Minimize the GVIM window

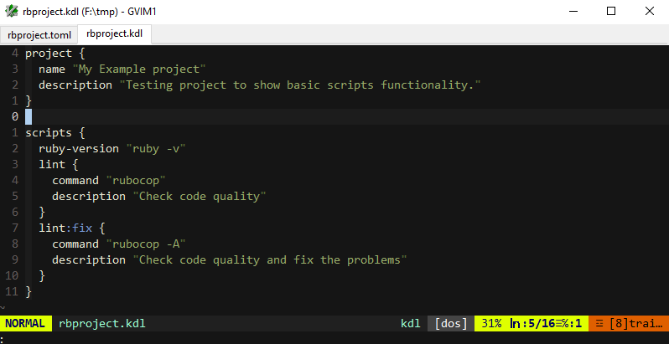pos(573,11)
